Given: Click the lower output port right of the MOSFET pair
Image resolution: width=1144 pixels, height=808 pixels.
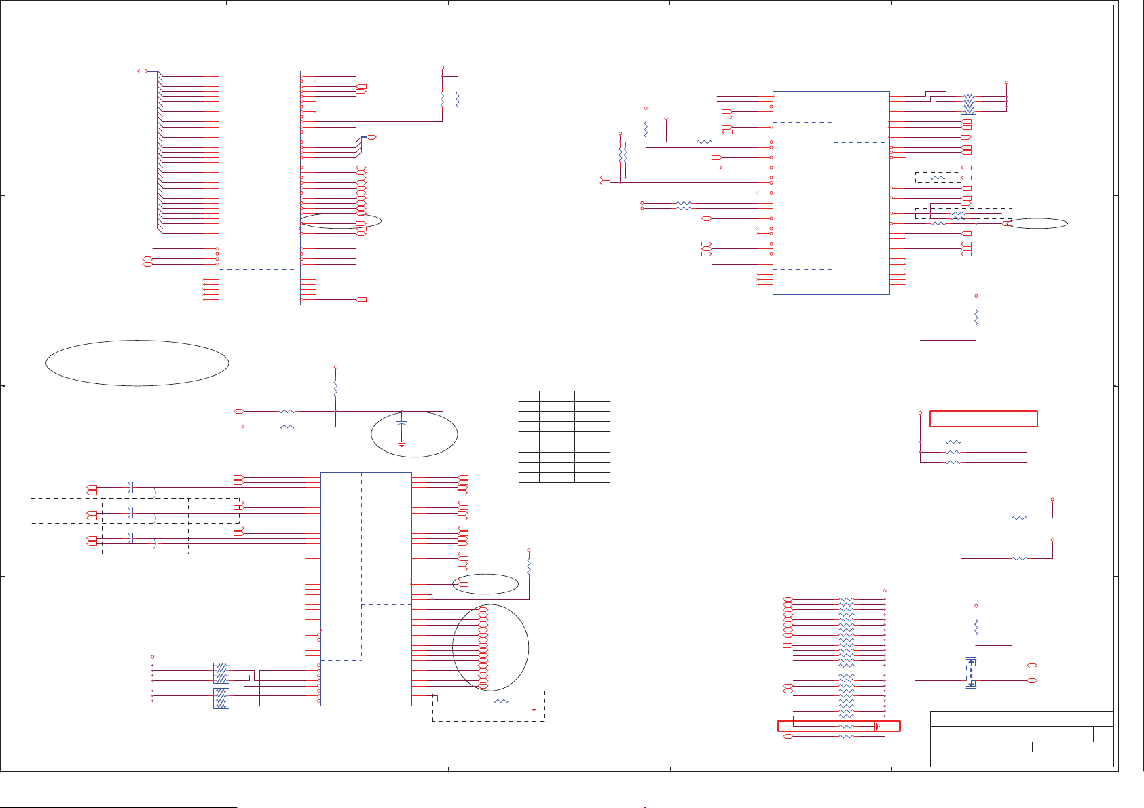Looking at the screenshot, I should point(1032,680).
